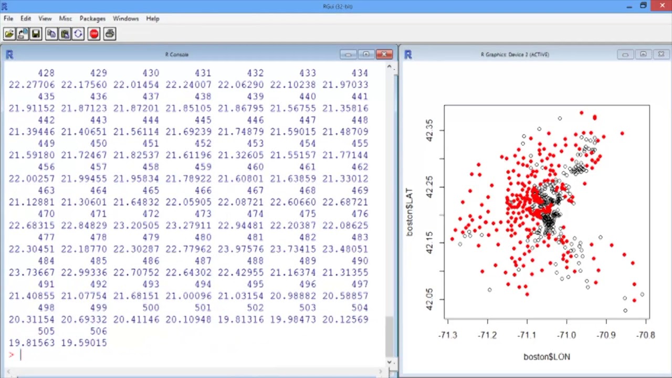
Task: Click the predicted value 21.00096
Action: [188, 296]
